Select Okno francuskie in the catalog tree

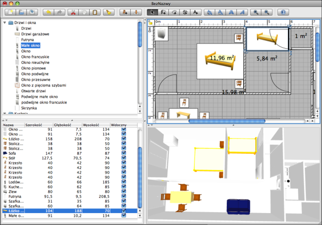[x=35, y=57]
